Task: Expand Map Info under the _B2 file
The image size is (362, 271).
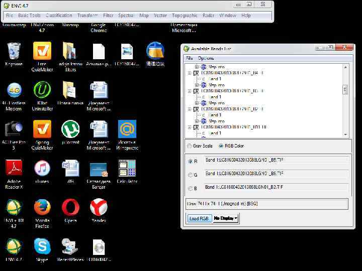Action: pyautogui.click(x=197, y=121)
